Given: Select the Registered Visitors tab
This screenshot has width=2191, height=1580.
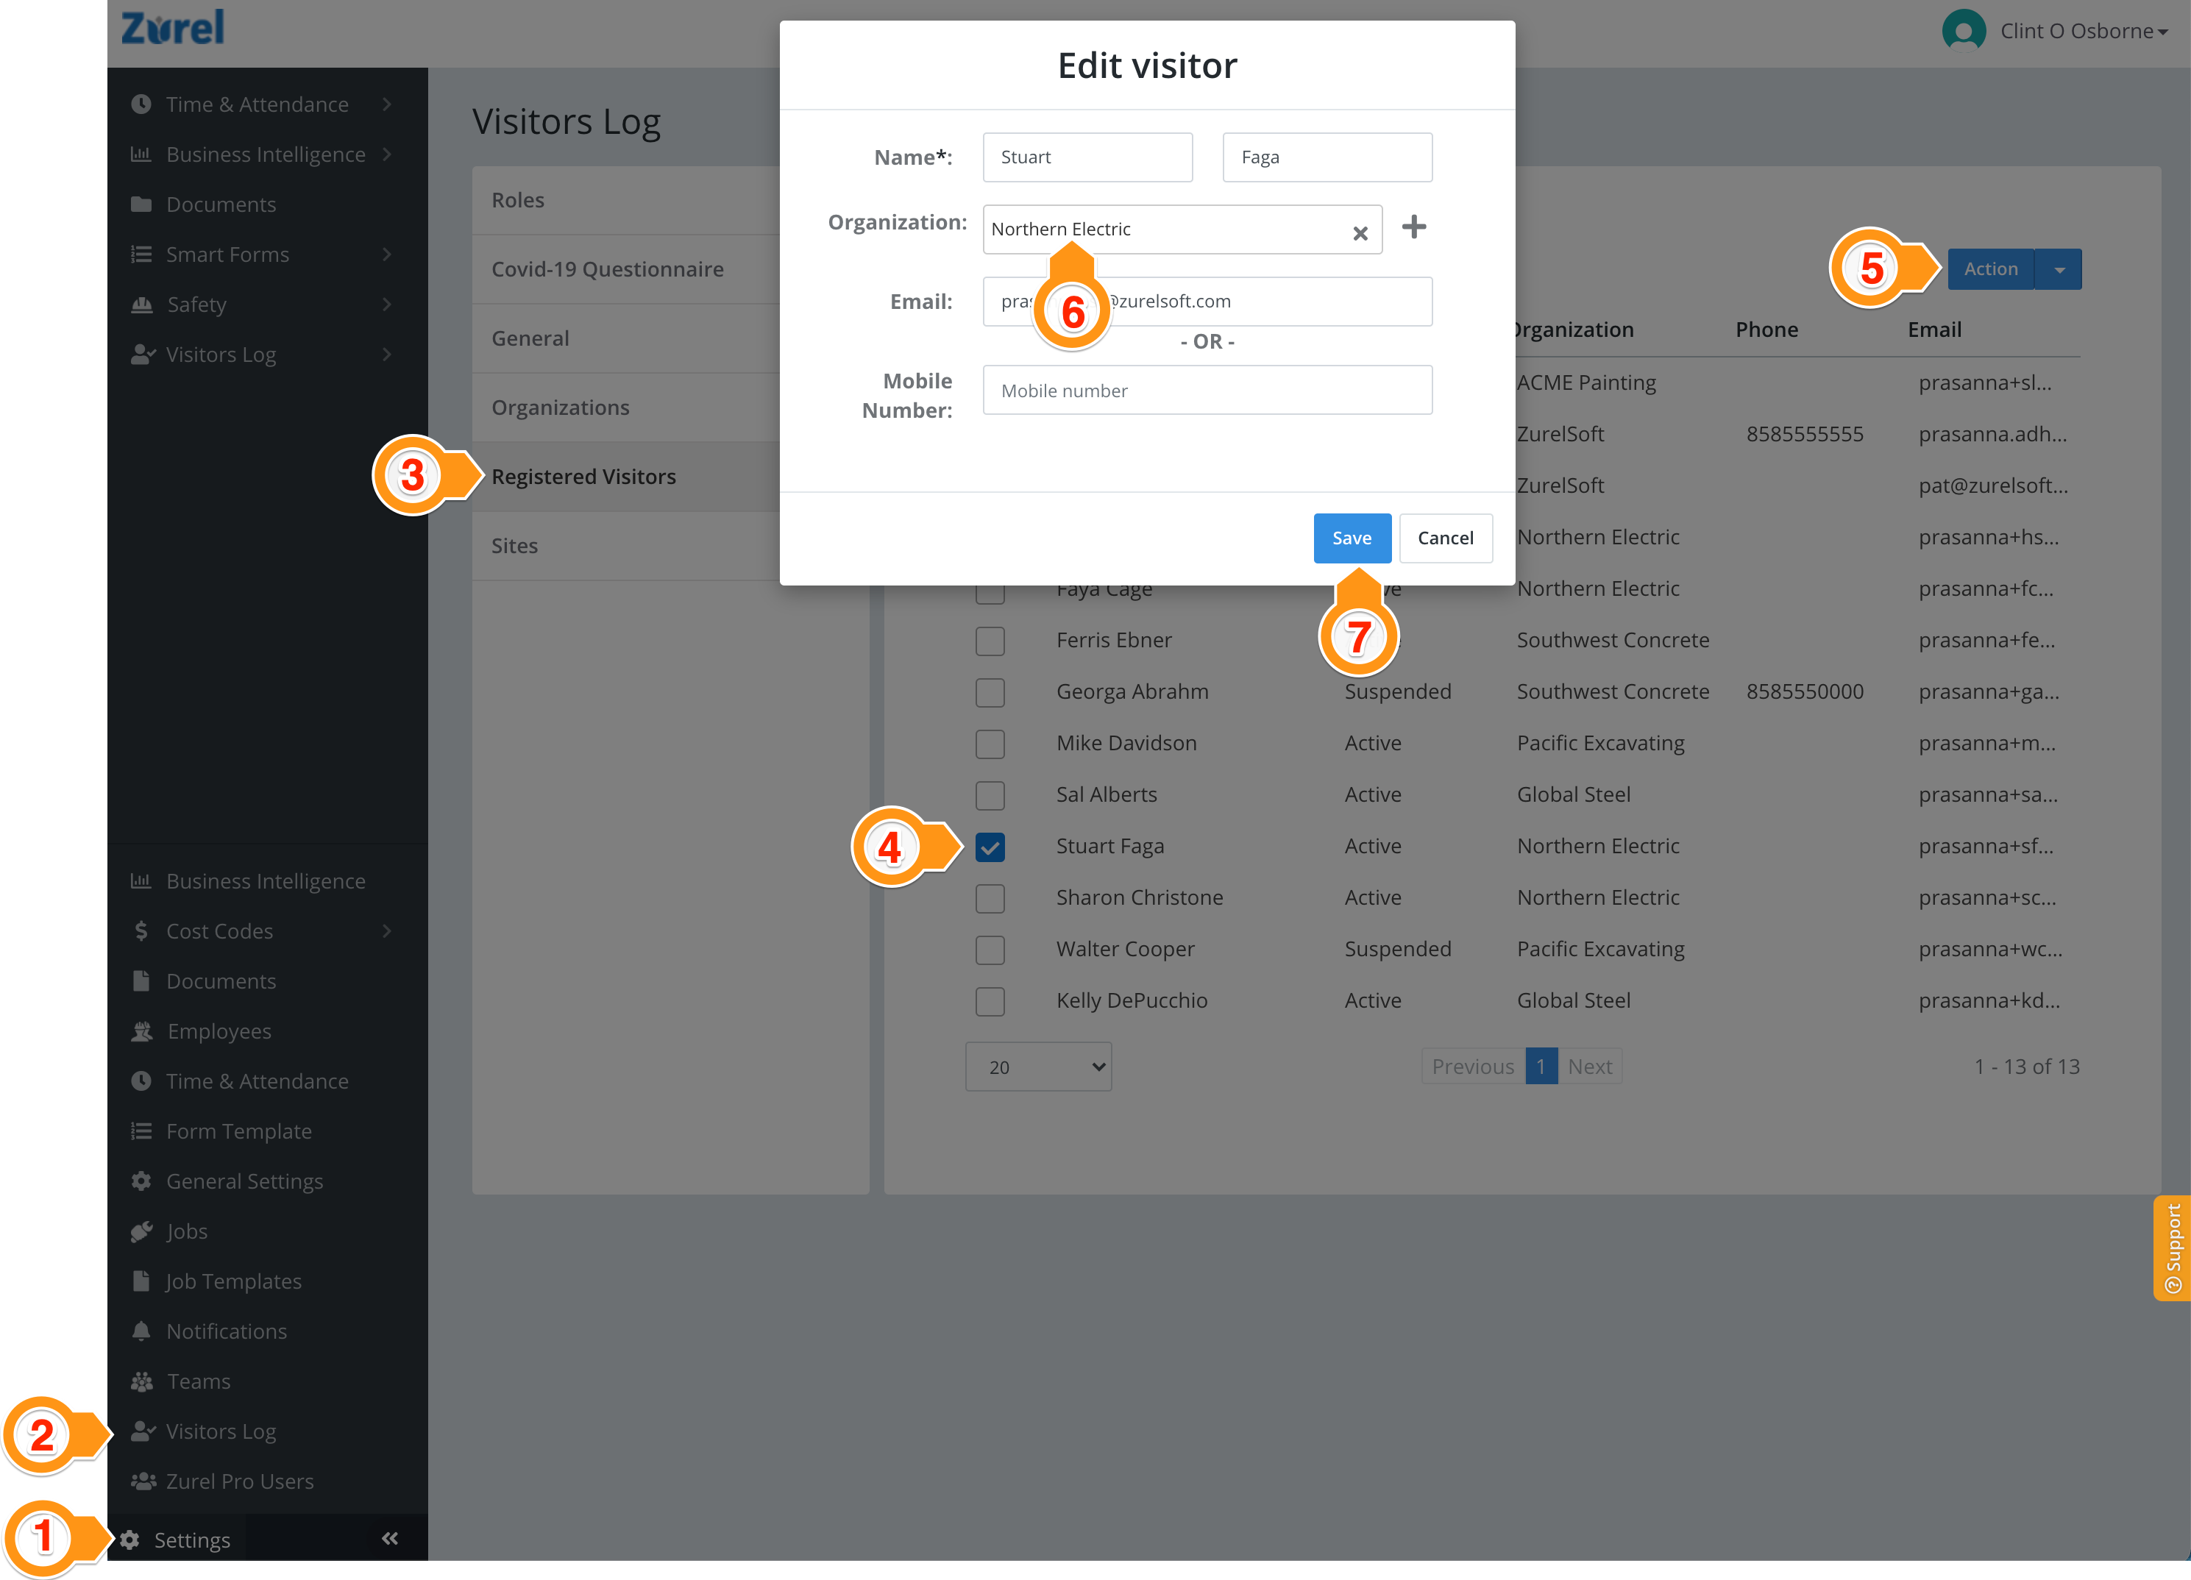Looking at the screenshot, I should tap(626, 477).
